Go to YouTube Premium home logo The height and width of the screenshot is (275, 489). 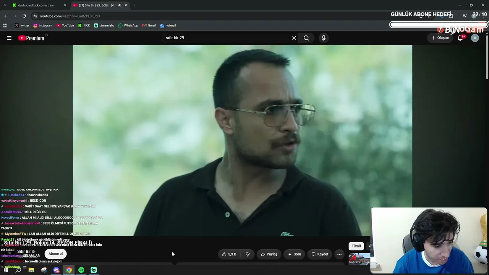tap(31, 38)
